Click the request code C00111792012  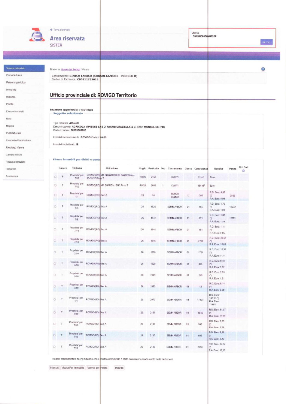coord(88,80)
